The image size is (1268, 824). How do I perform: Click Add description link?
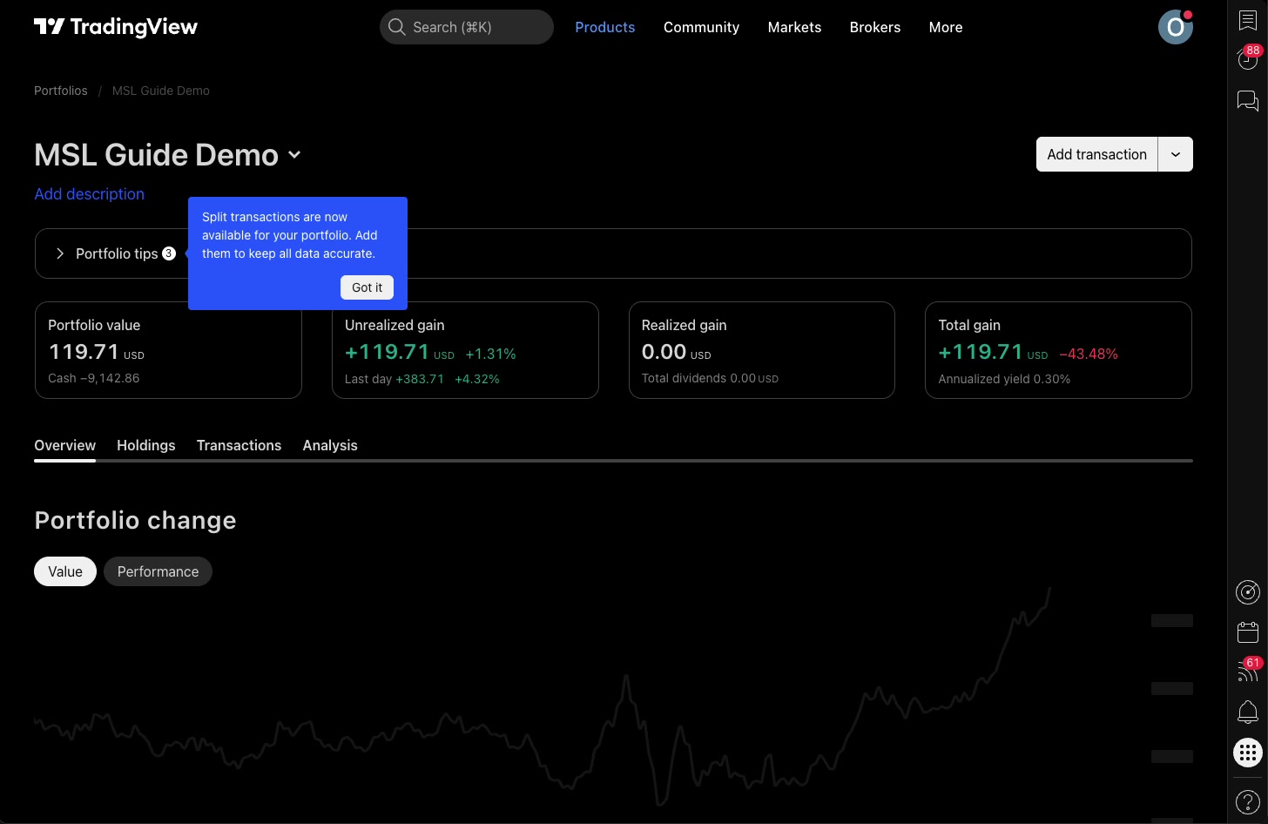click(90, 194)
